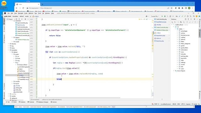The height and width of the screenshot is (113, 201).
Task: Open the new tab plus button in Chrome
Action: tap(43, 4)
